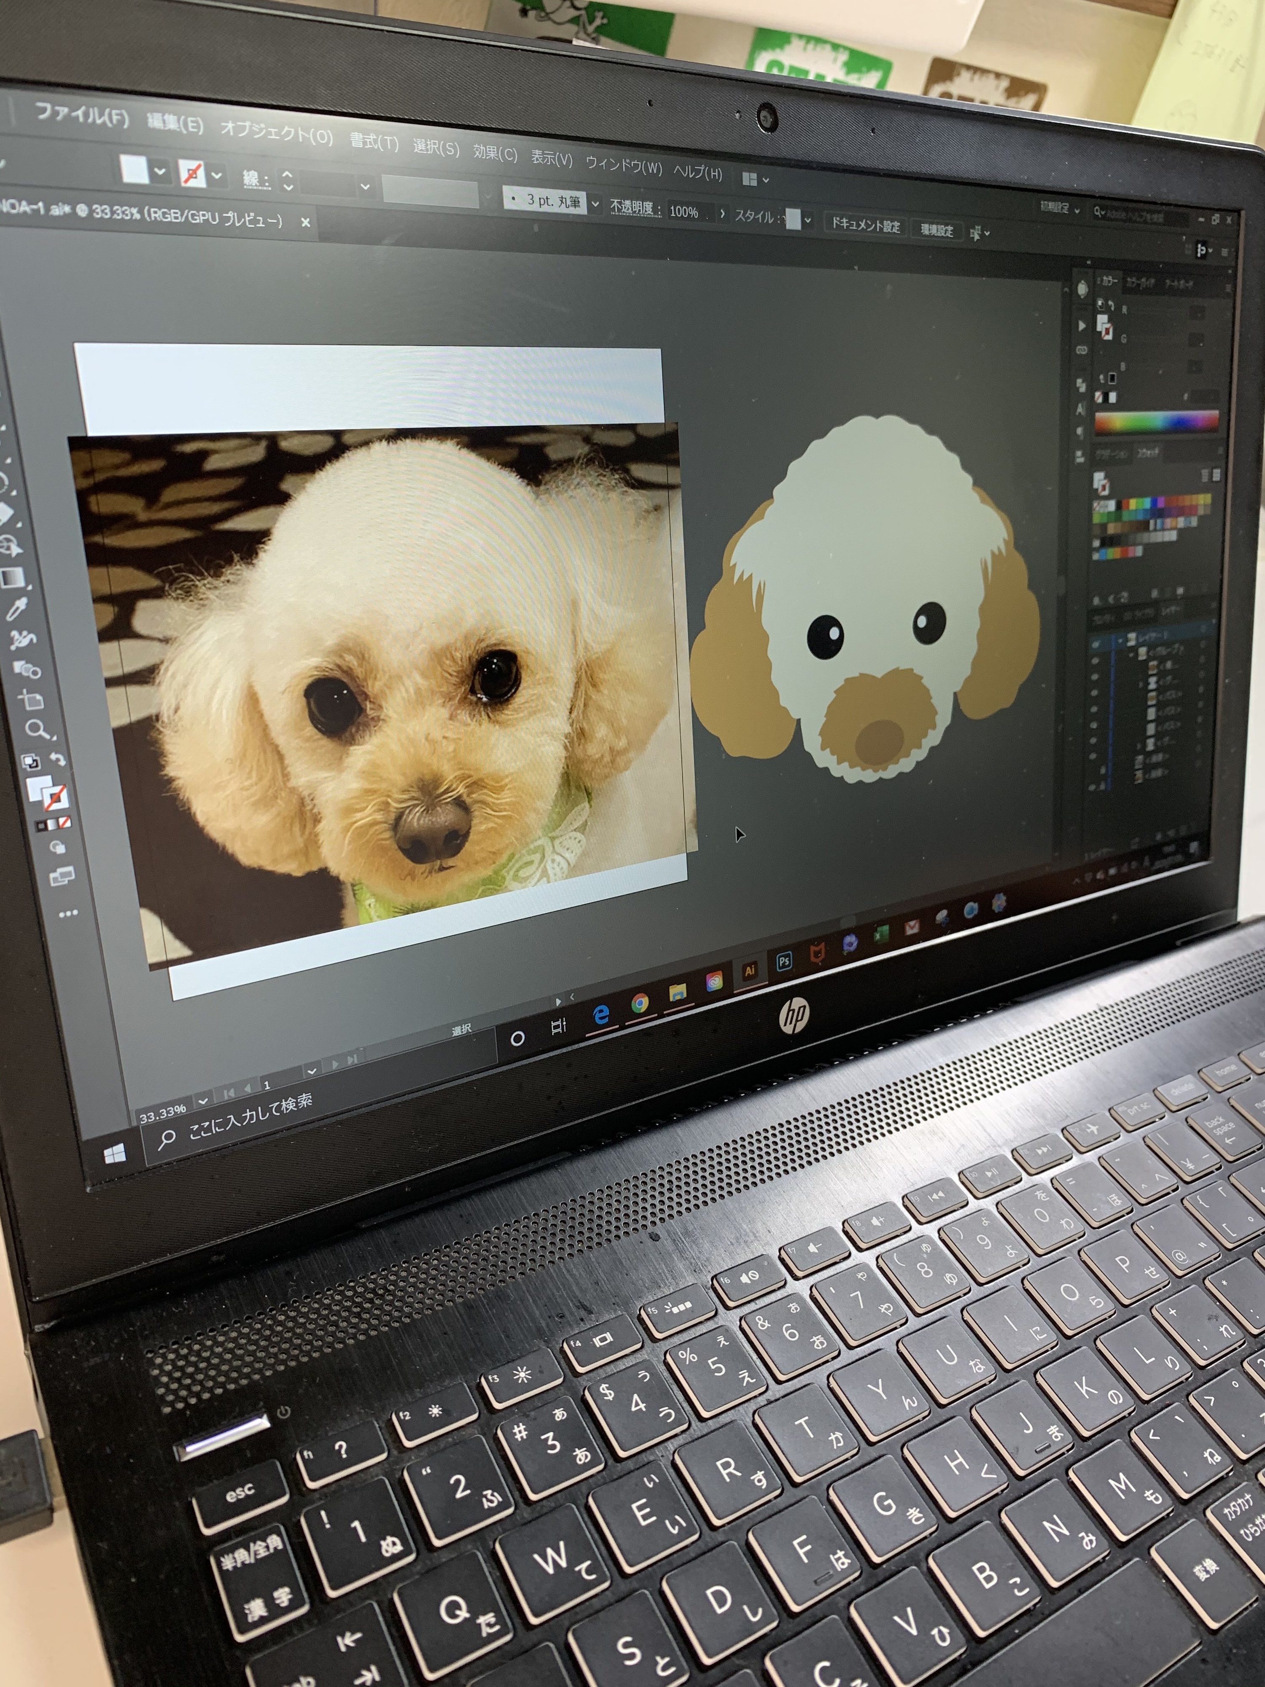This screenshot has height=1687, width=1265.
Task: Open the オブジェクト(O) menu
Action: pos(276,133)
